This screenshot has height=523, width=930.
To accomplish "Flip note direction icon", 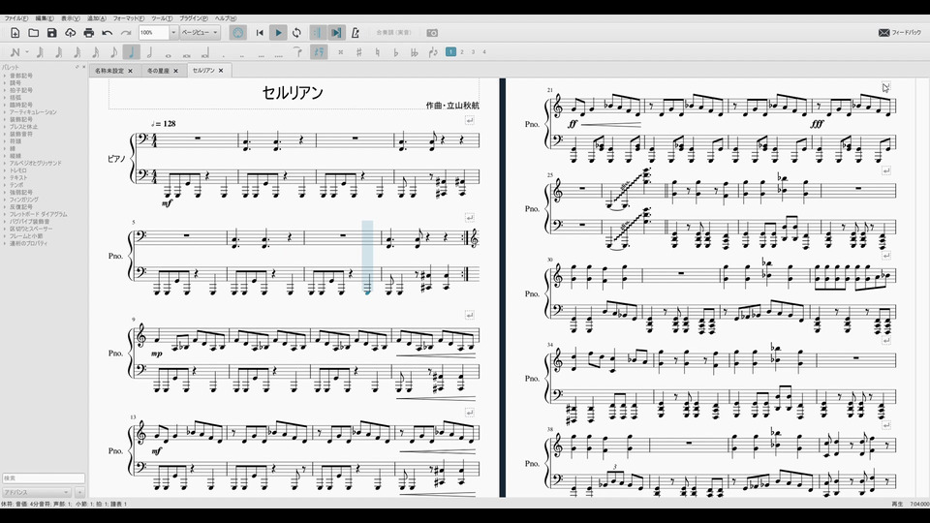I will (x=433, y=52).
